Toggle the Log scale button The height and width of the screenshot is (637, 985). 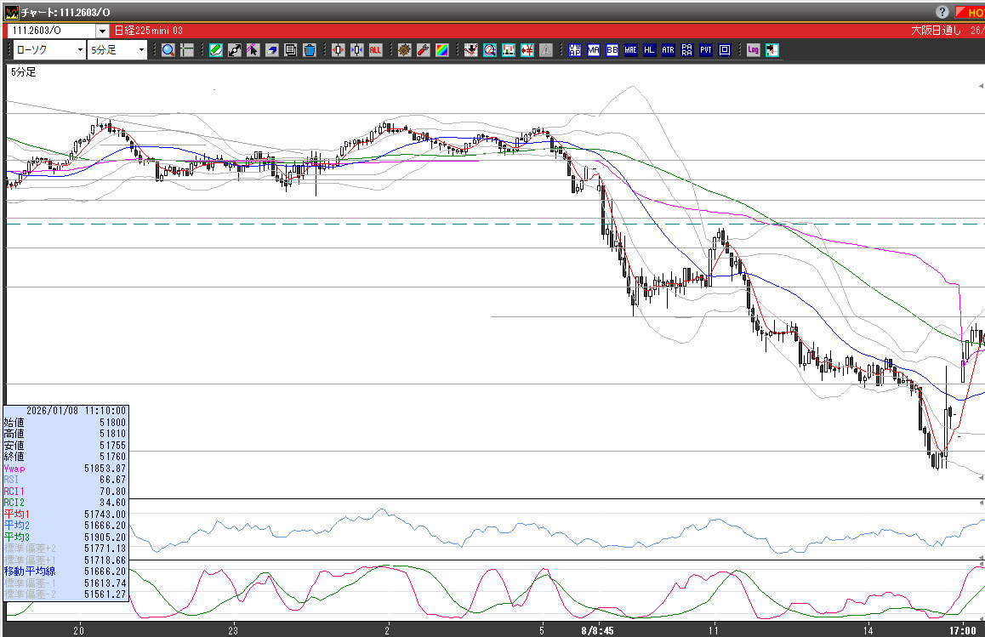[753, 50]
